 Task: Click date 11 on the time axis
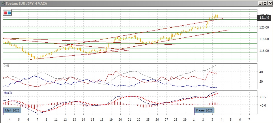coord(56,120)
